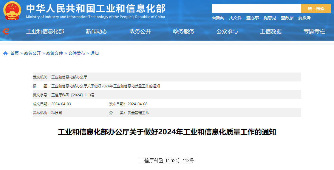
Task: Open the 工信数据 nav menu
Action: click(271, 32)
